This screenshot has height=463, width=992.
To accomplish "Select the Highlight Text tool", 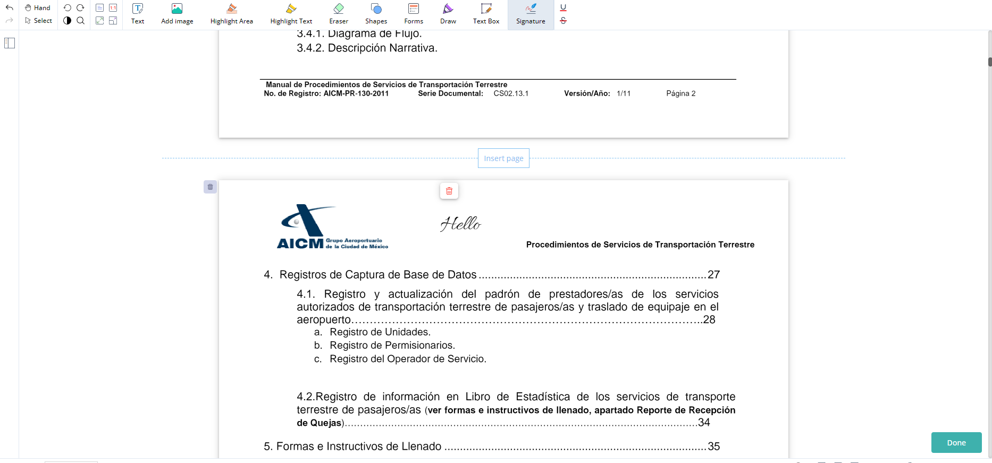I will 291,14.
